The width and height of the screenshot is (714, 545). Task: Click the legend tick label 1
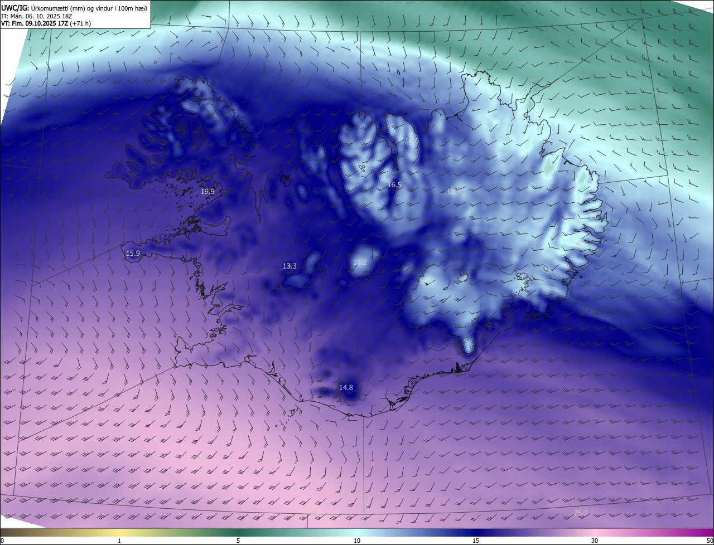[119, 541]
